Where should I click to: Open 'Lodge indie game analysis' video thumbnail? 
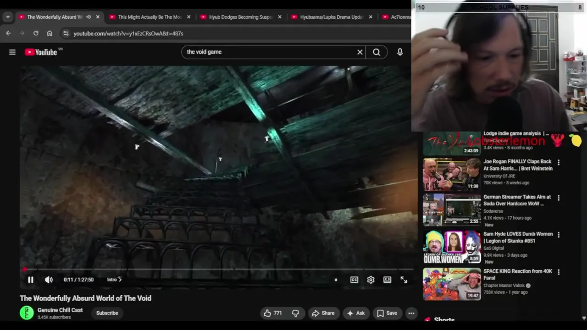coord(452,143)
